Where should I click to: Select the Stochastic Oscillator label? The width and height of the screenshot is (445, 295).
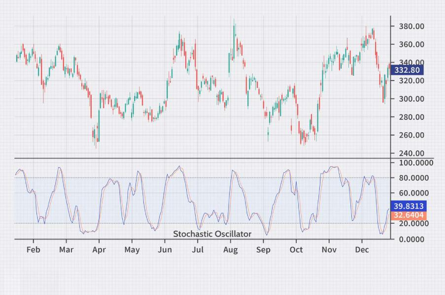212,234
